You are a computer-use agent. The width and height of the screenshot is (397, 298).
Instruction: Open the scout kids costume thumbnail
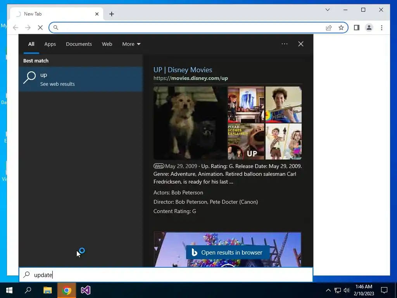[x=283, y=142]
